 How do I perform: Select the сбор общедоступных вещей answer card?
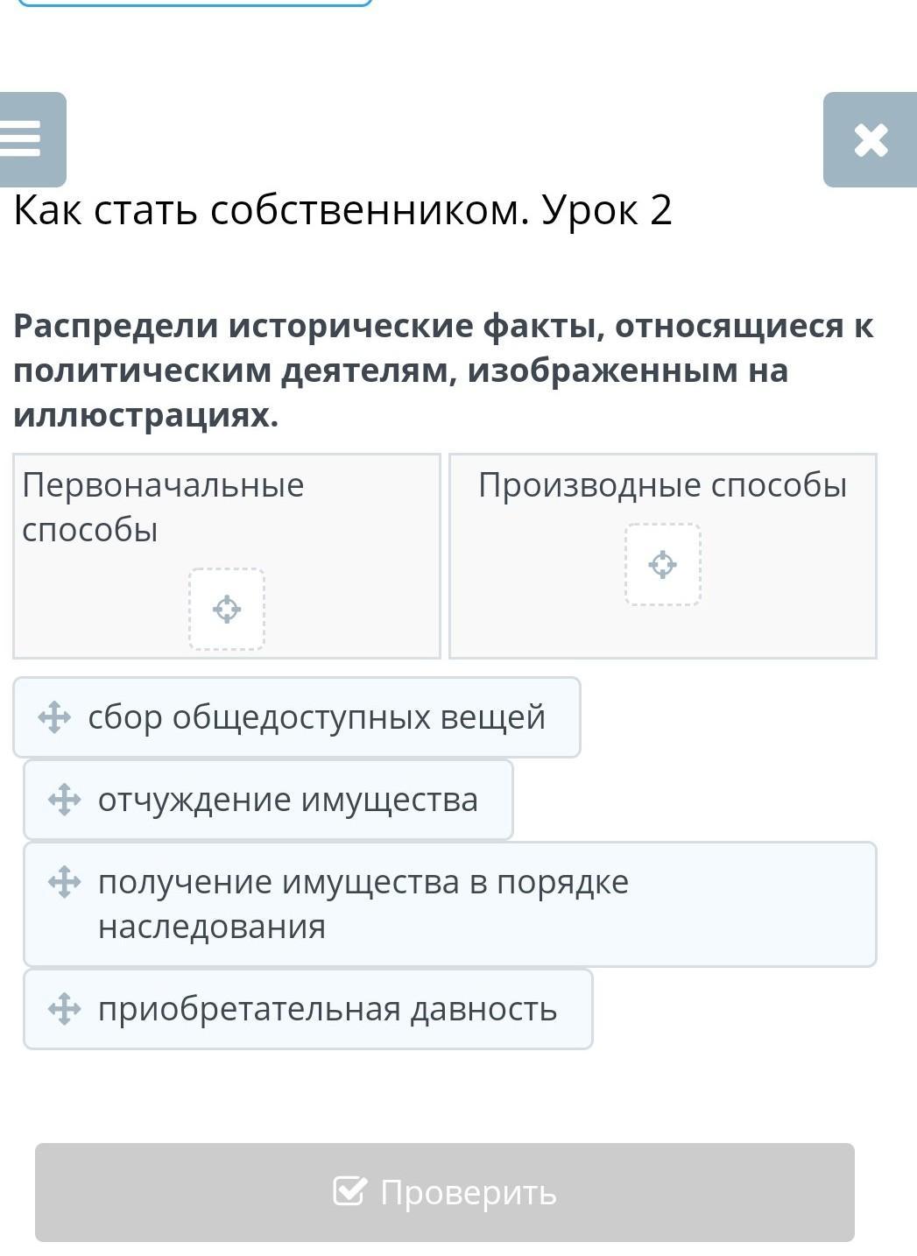pos(315,717)
